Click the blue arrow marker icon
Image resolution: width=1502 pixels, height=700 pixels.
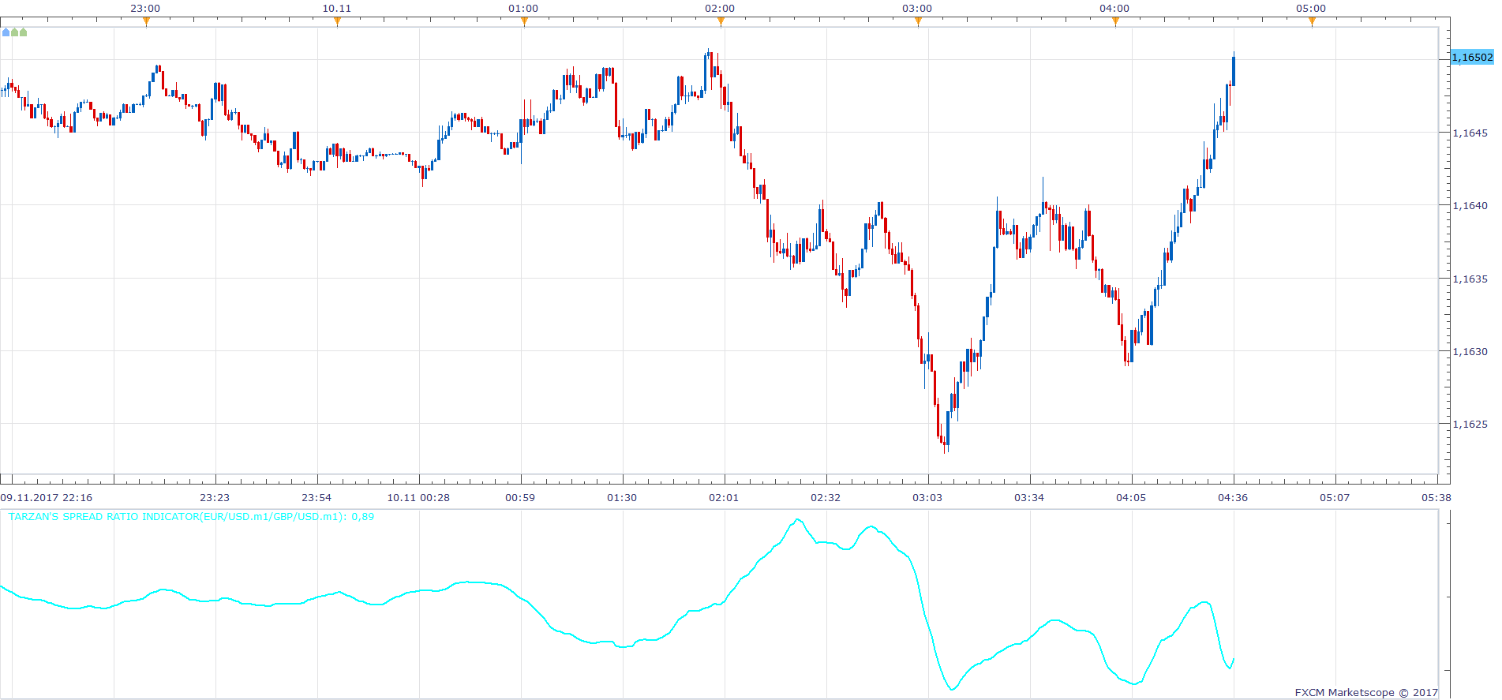[x=6, y=32]
